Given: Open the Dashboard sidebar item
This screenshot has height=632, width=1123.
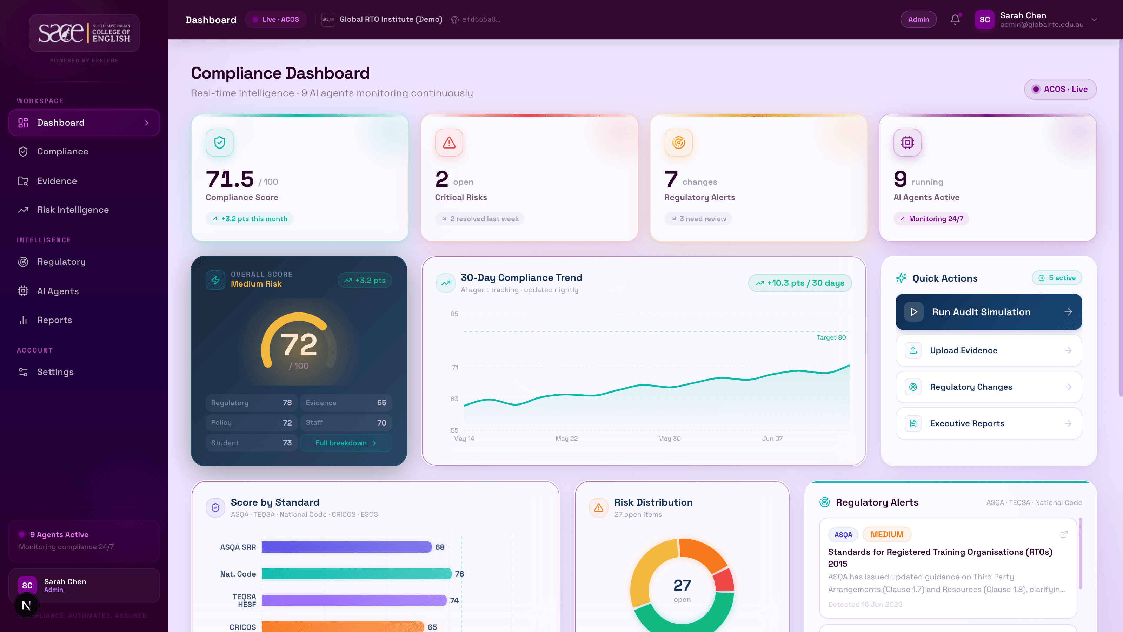Looking at the screenshot, I should pyautogui.click(x=84, y=123).
